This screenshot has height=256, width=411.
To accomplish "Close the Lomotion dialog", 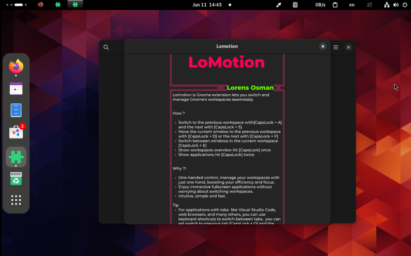I will pos(323,47).
